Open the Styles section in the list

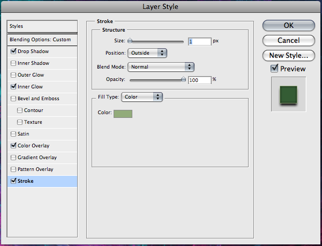coord(42,26)
